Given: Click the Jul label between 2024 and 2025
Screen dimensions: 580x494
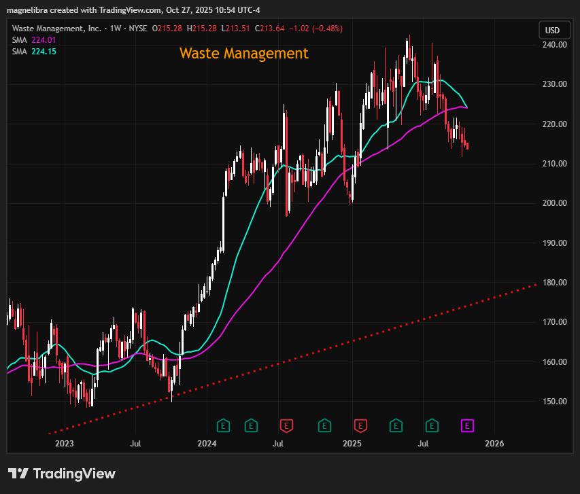Looking at the screenshot, I should [x=278, y=443].
